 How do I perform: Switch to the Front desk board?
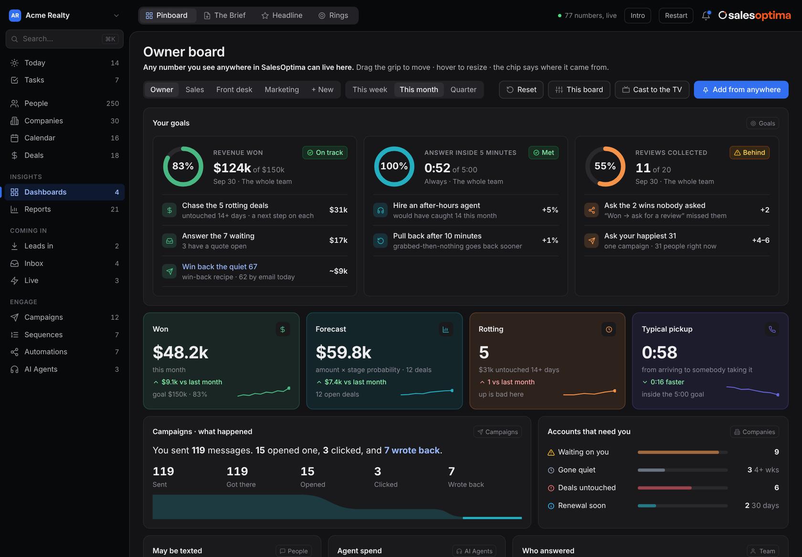pyautogui.click(x=234, y=90)
